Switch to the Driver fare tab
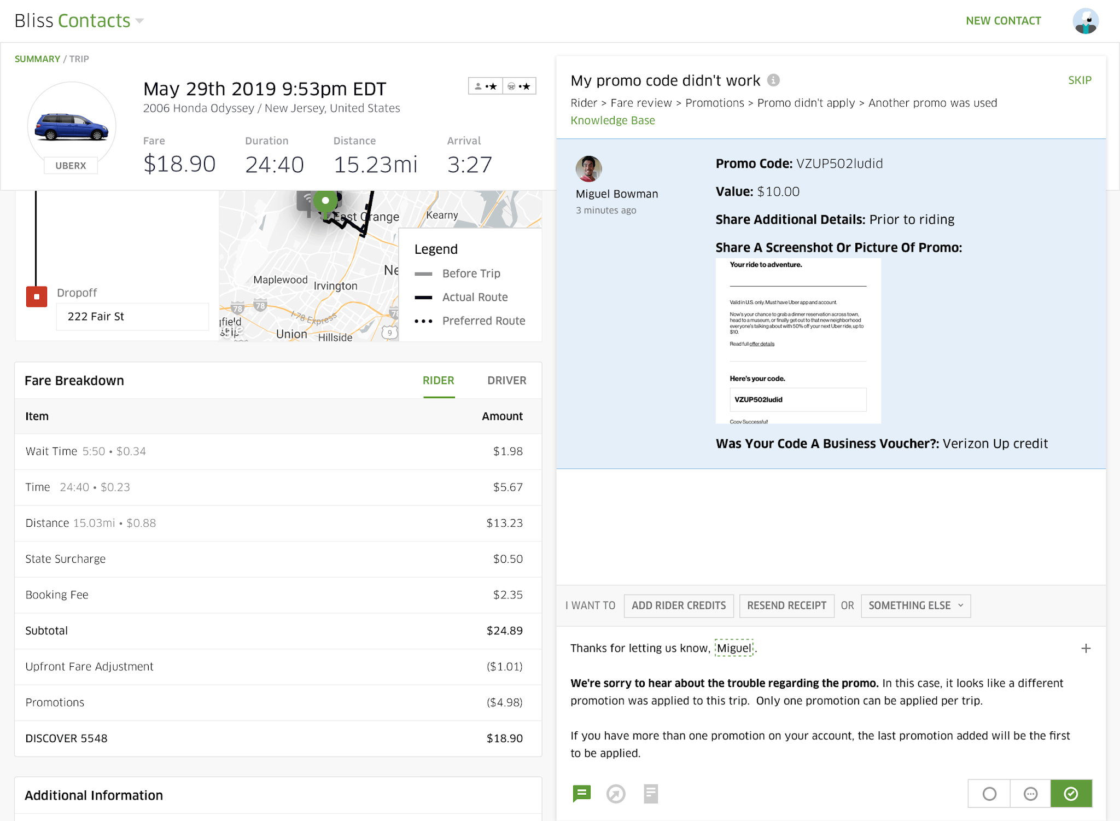Screen dimensions: 1120x821 point(506,380)
